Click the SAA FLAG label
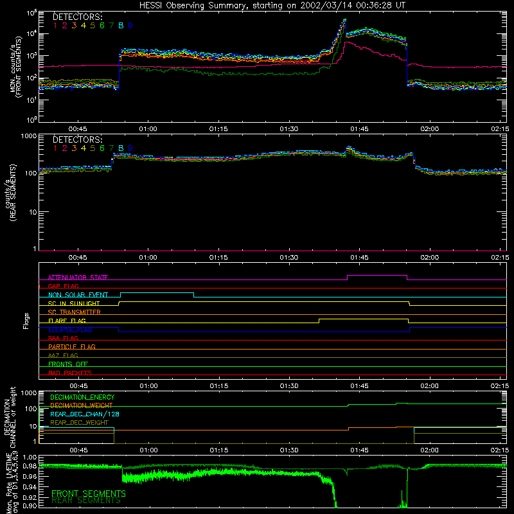This screenshot has height=514, width=514. (x=63, y=338)
